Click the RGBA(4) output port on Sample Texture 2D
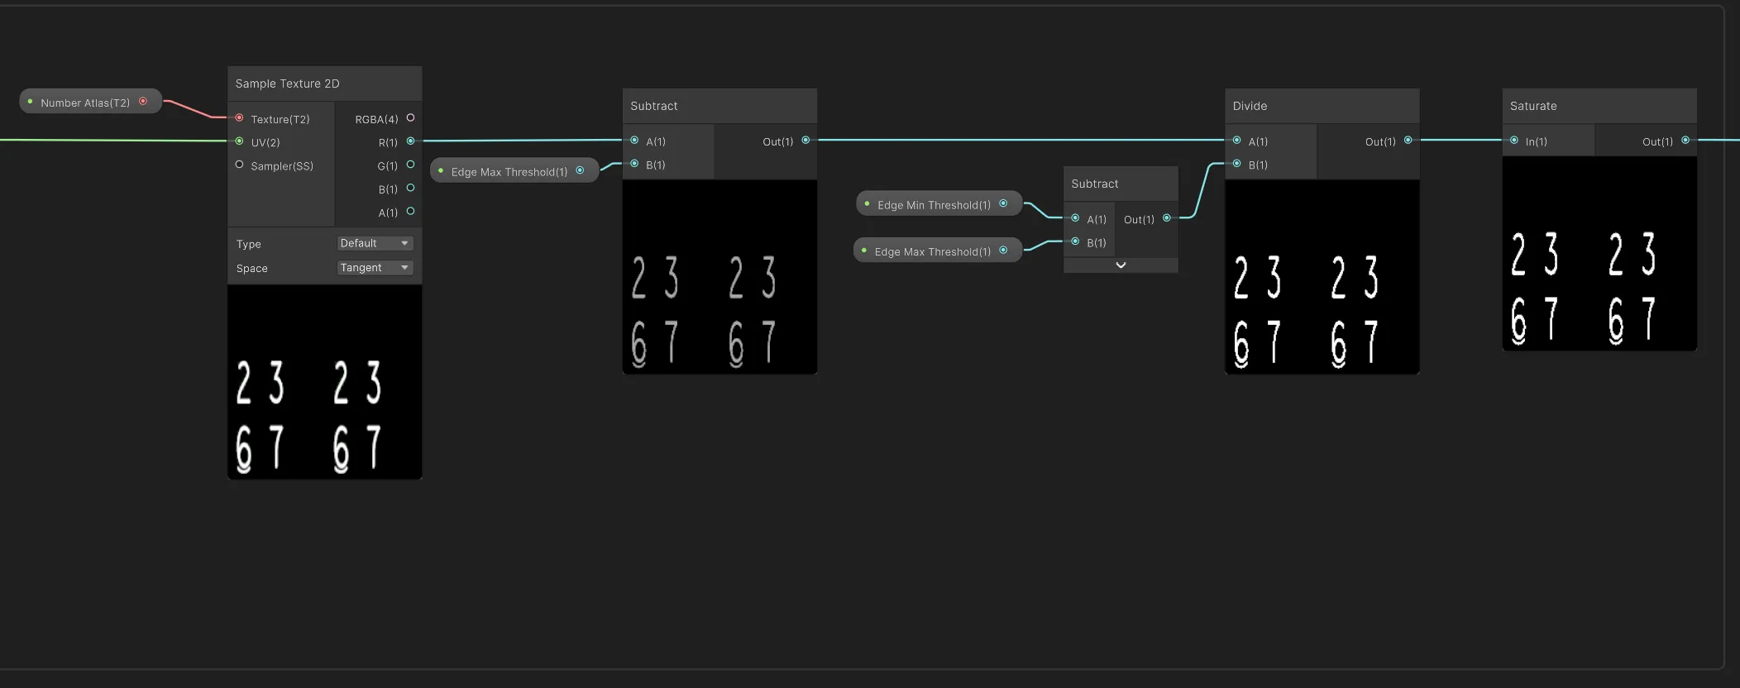The height and width of the screenshot is (688, 1740). [410, 118]
